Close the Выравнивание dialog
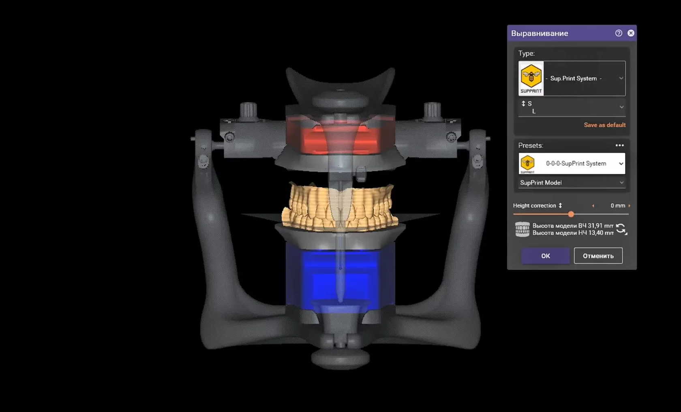The image size is (681, 412). click(x=631, y=33)
